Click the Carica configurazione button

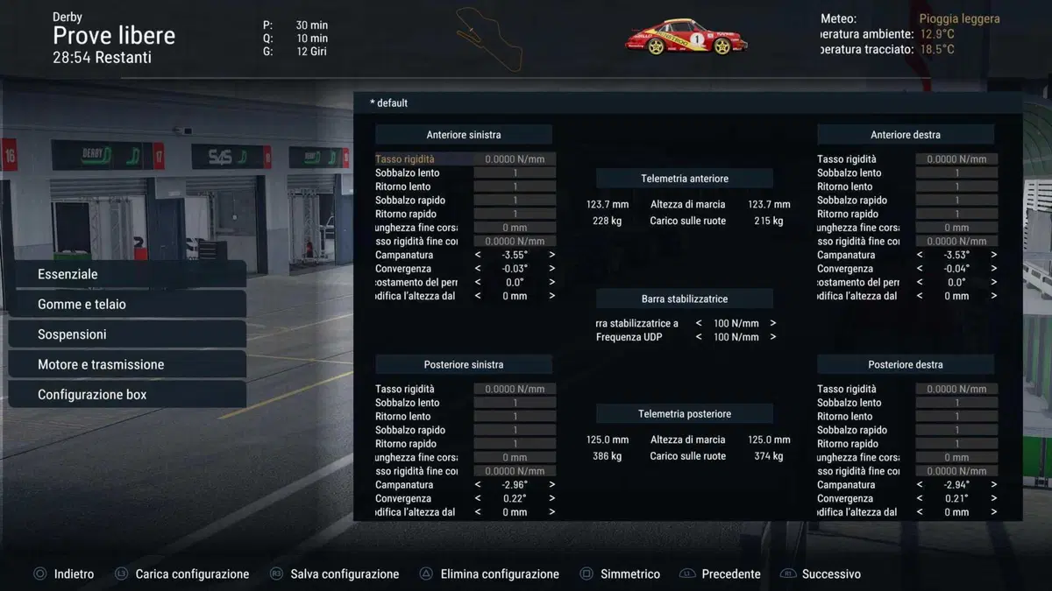(192, 574)
